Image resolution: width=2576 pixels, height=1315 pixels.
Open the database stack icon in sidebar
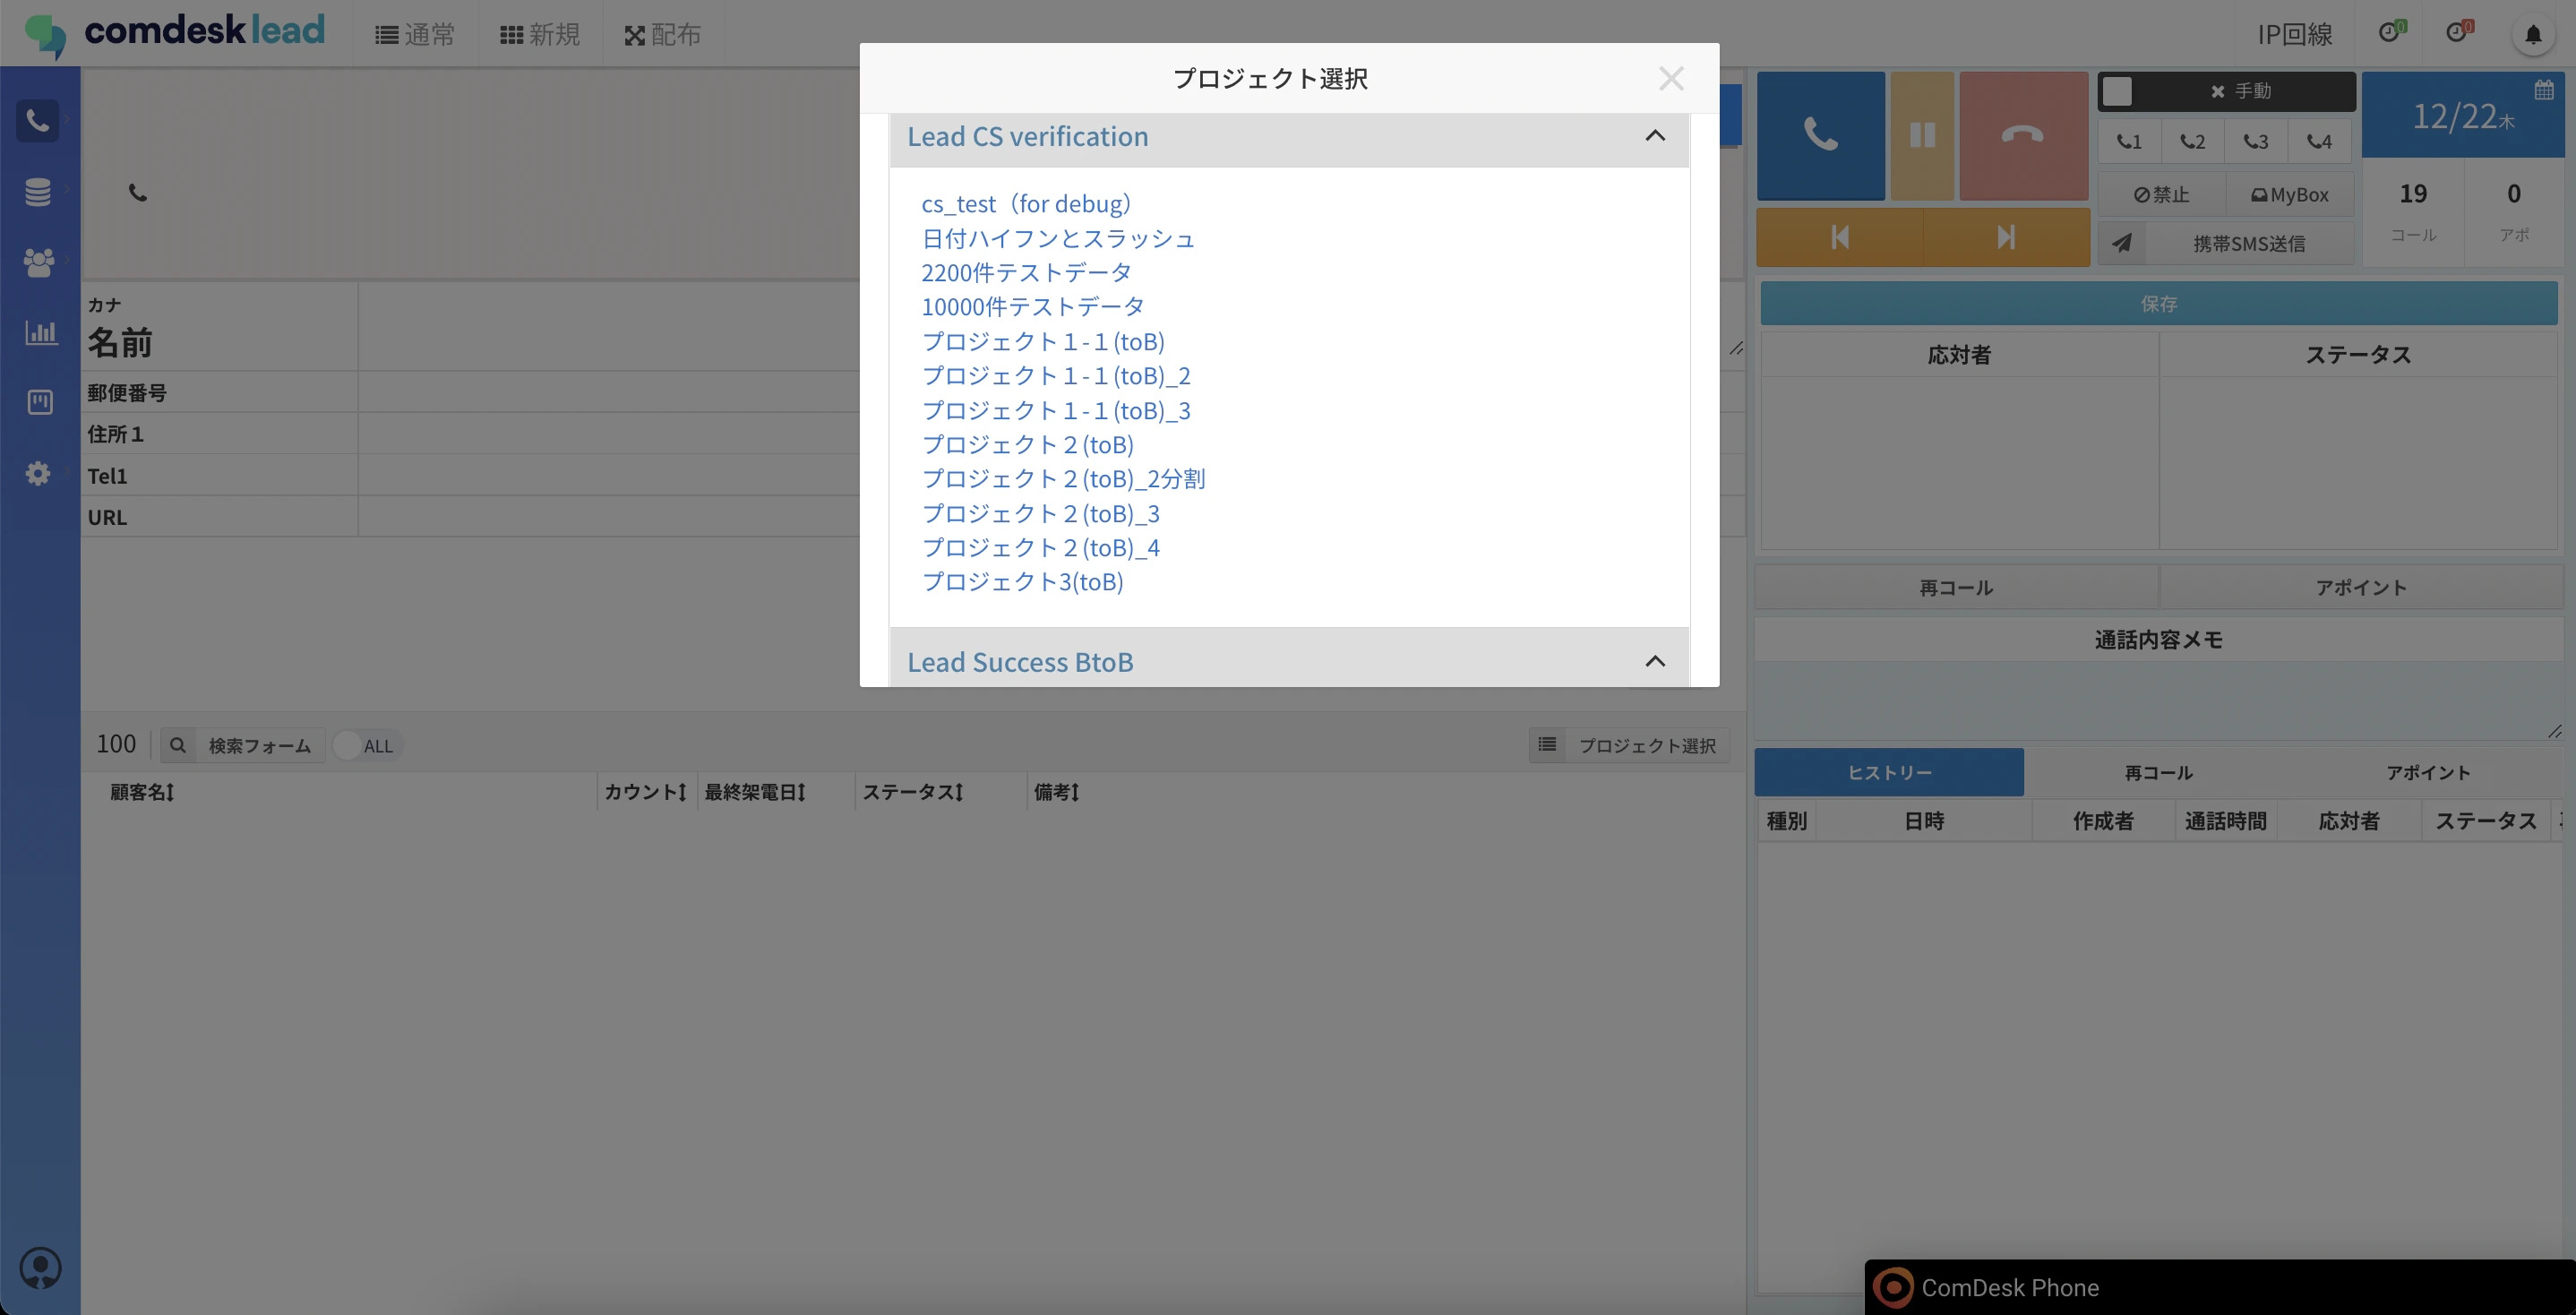click(38, 191)
